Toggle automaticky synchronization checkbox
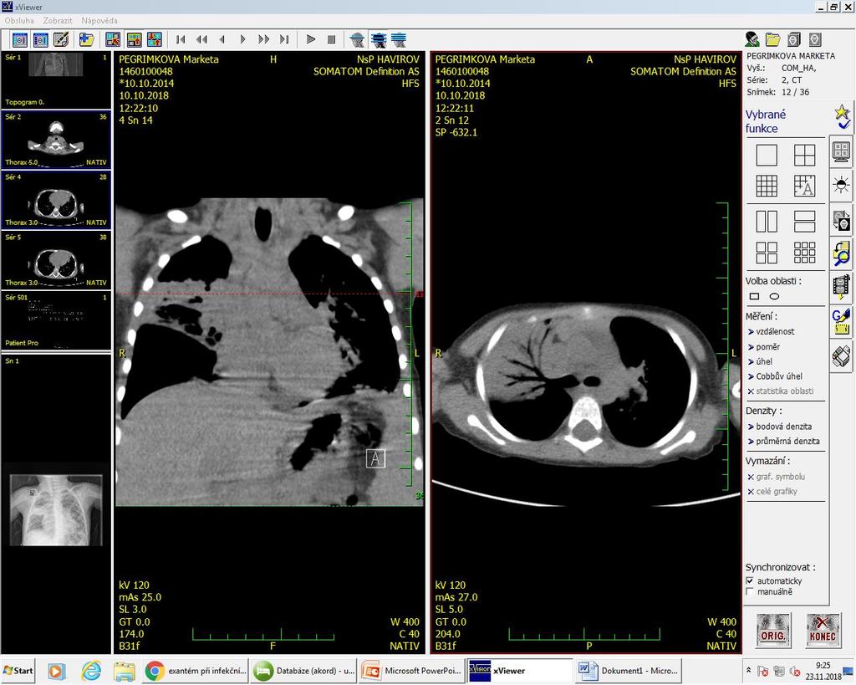This screenshot has width=856, height=685. coord(750,580)
